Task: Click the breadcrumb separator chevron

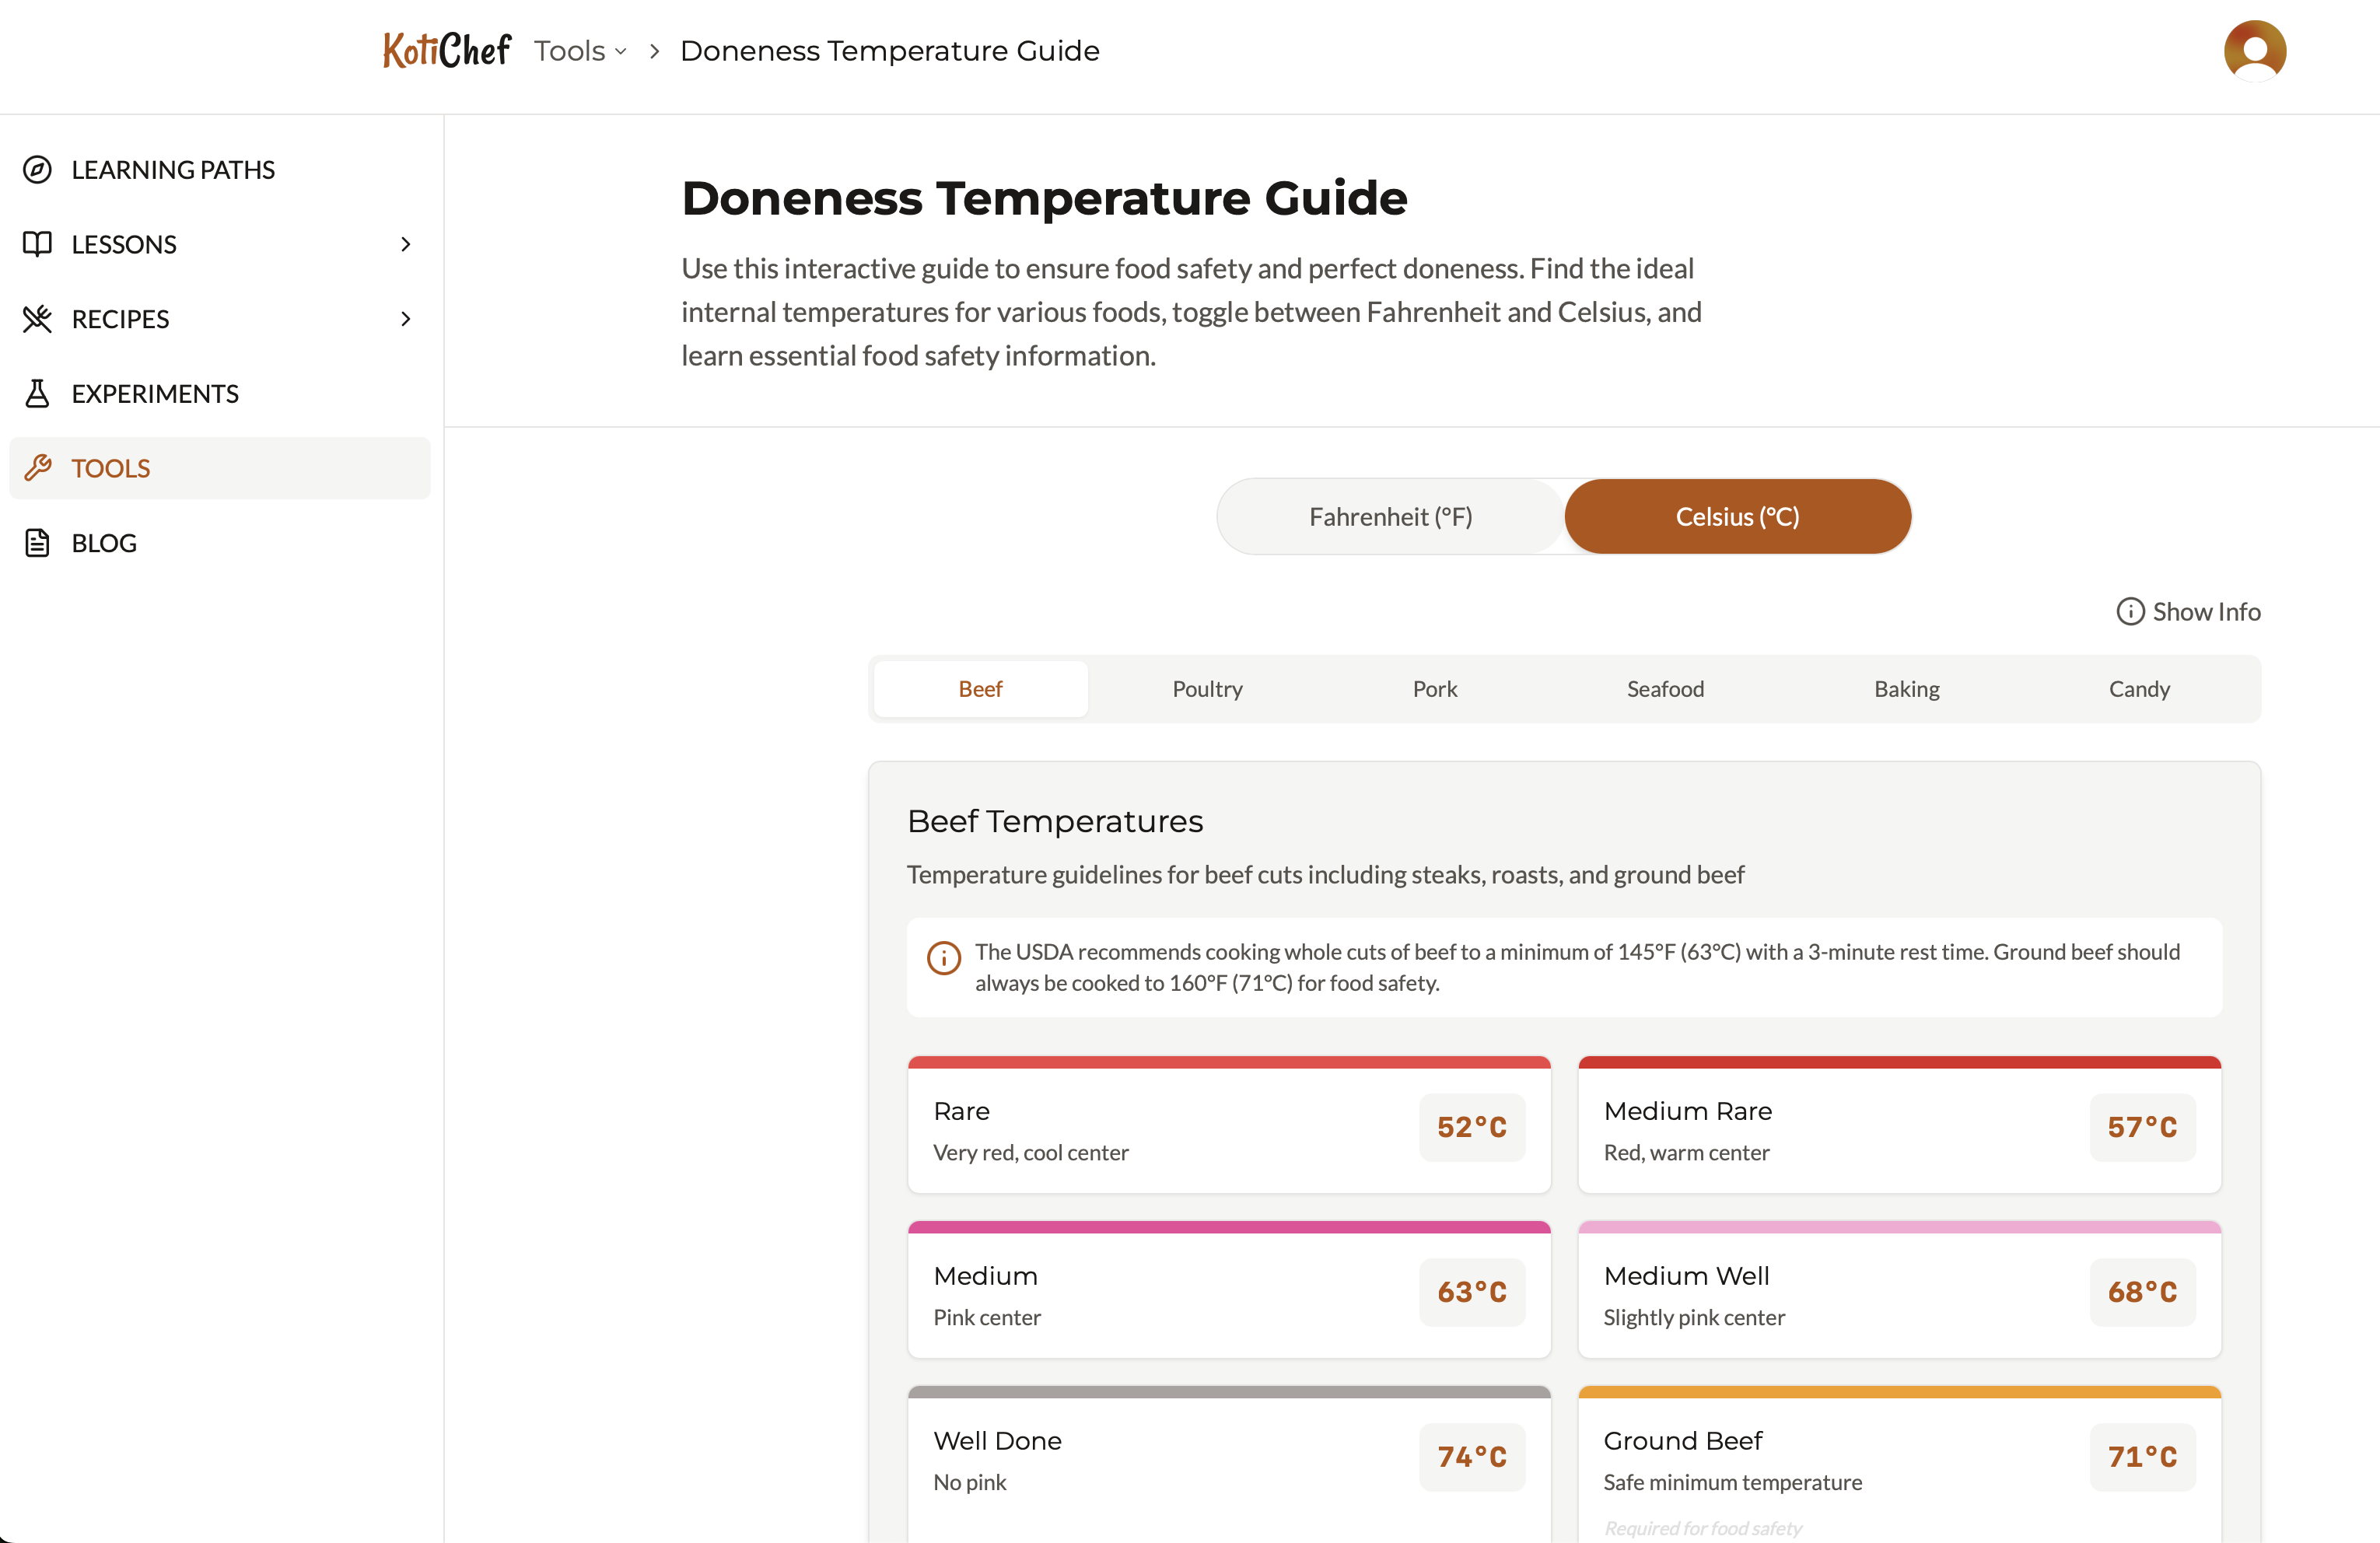Action: (x=655, y=51)
